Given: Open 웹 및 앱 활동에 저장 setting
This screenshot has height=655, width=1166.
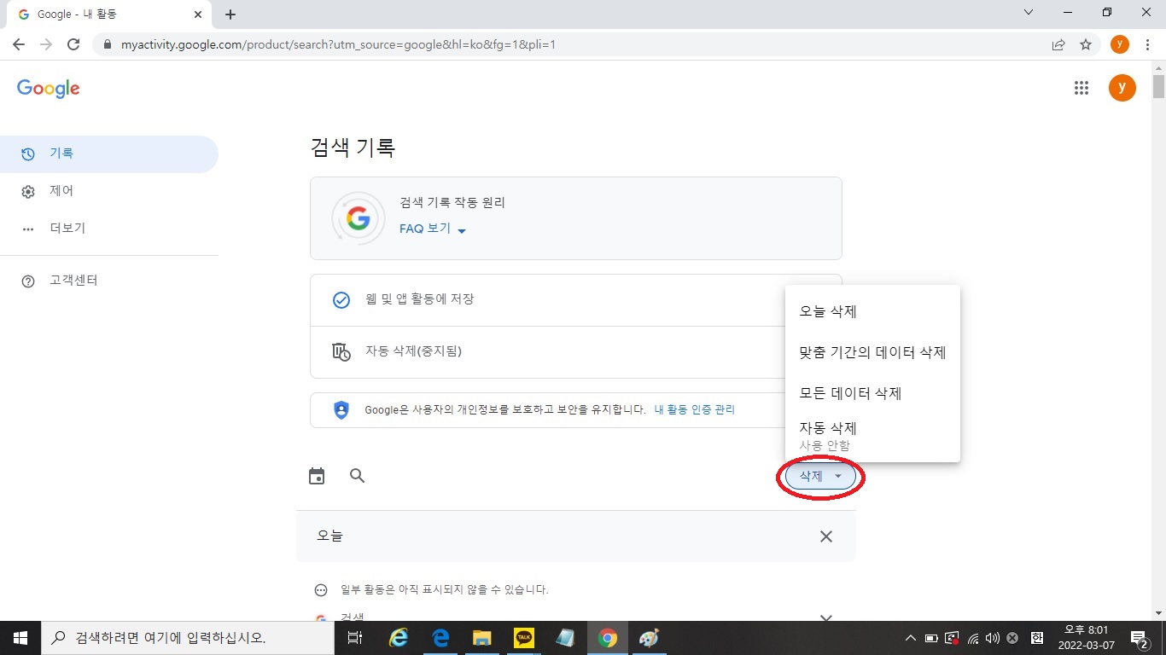Looking at the screenshot, I should tap(576, 300).
